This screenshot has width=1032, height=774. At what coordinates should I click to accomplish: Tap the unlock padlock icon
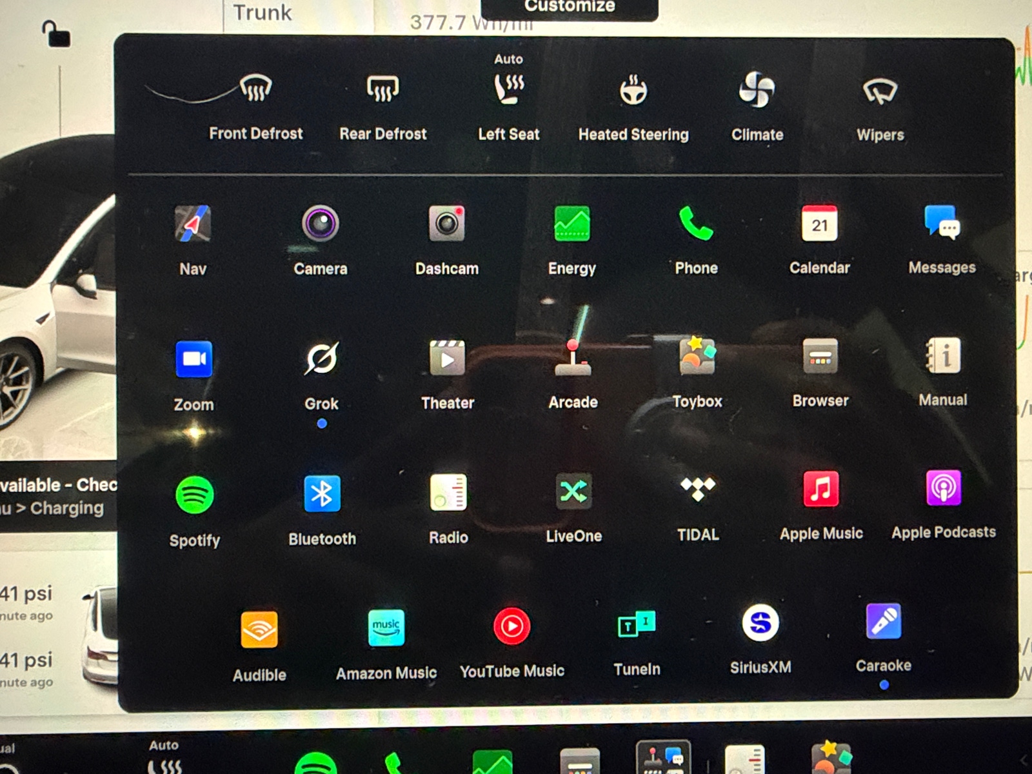[57, 33]
